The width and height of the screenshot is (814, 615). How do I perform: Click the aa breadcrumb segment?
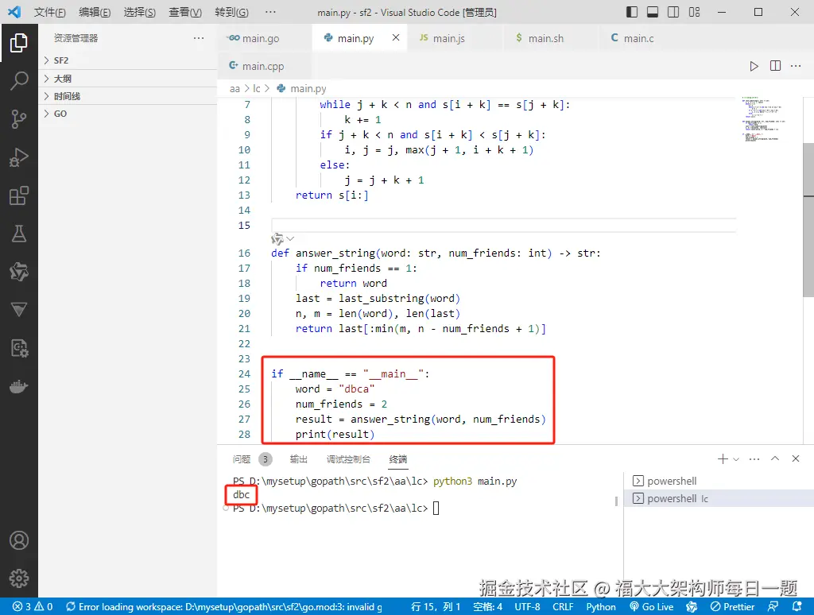coord(235,89)
